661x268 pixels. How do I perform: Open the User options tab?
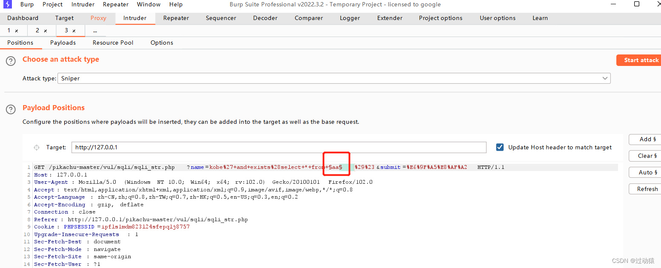[498, 18]
